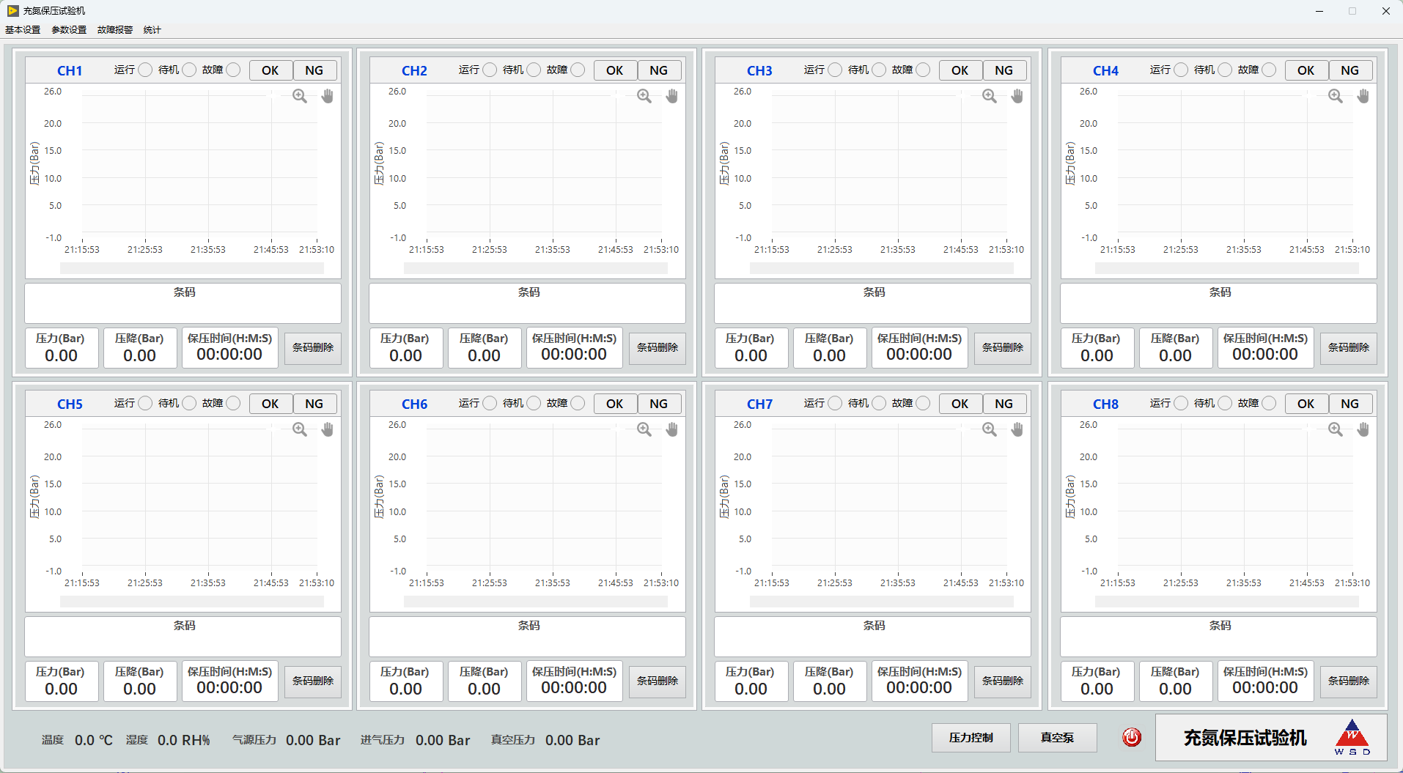Select the zoom tool on CH1 chart

(300, 96)
